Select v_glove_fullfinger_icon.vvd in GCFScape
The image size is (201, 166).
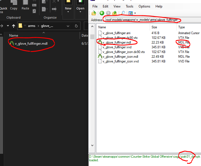tap(120, 61)
